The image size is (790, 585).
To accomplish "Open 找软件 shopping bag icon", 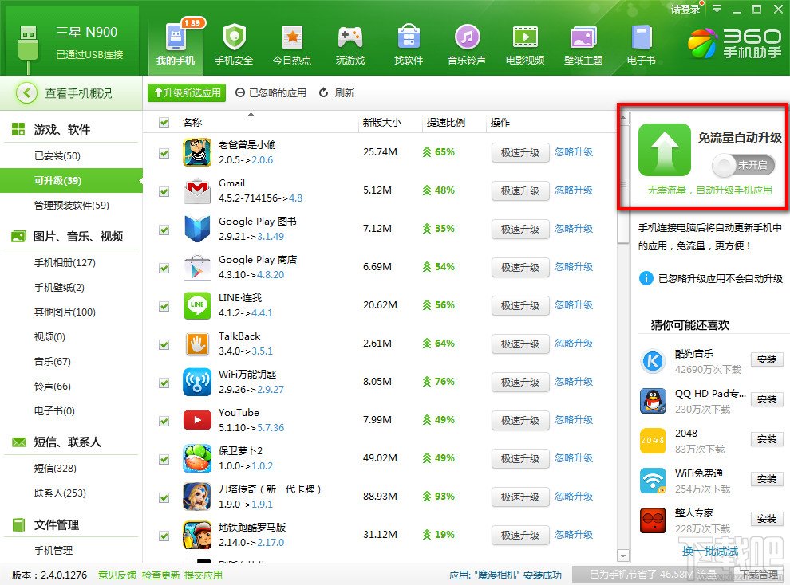I will tap(408, 37).
